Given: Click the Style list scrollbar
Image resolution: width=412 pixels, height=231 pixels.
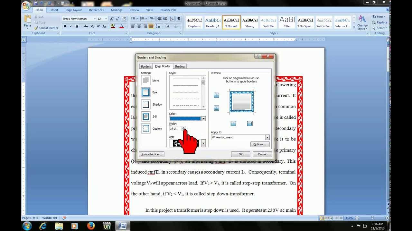Looking at the screenshot, I should pyautogui.click(x=203, y=92).
